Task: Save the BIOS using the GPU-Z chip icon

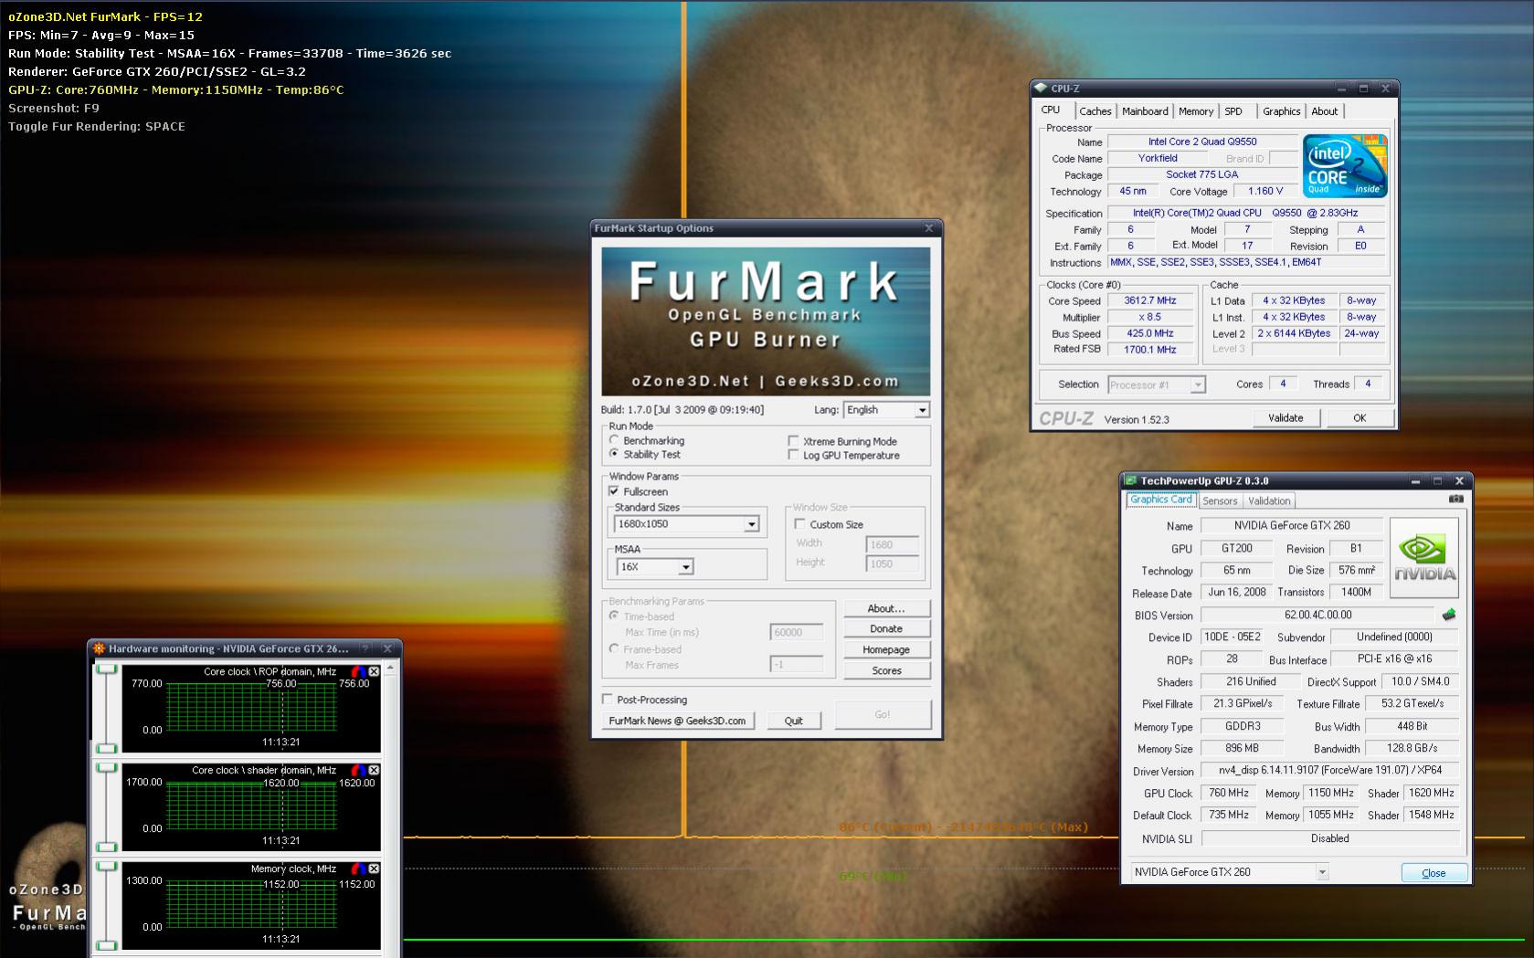Action: coord(1448,615)
